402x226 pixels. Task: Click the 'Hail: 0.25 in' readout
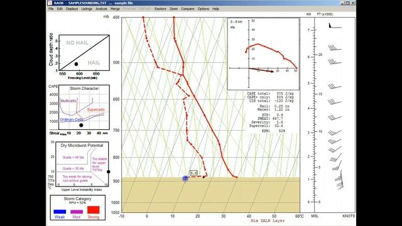click(x=274, y=106)
